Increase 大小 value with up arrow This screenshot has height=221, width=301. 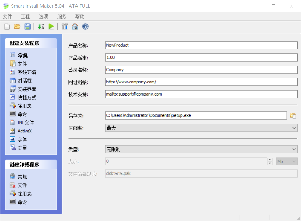tap(270, 159)
